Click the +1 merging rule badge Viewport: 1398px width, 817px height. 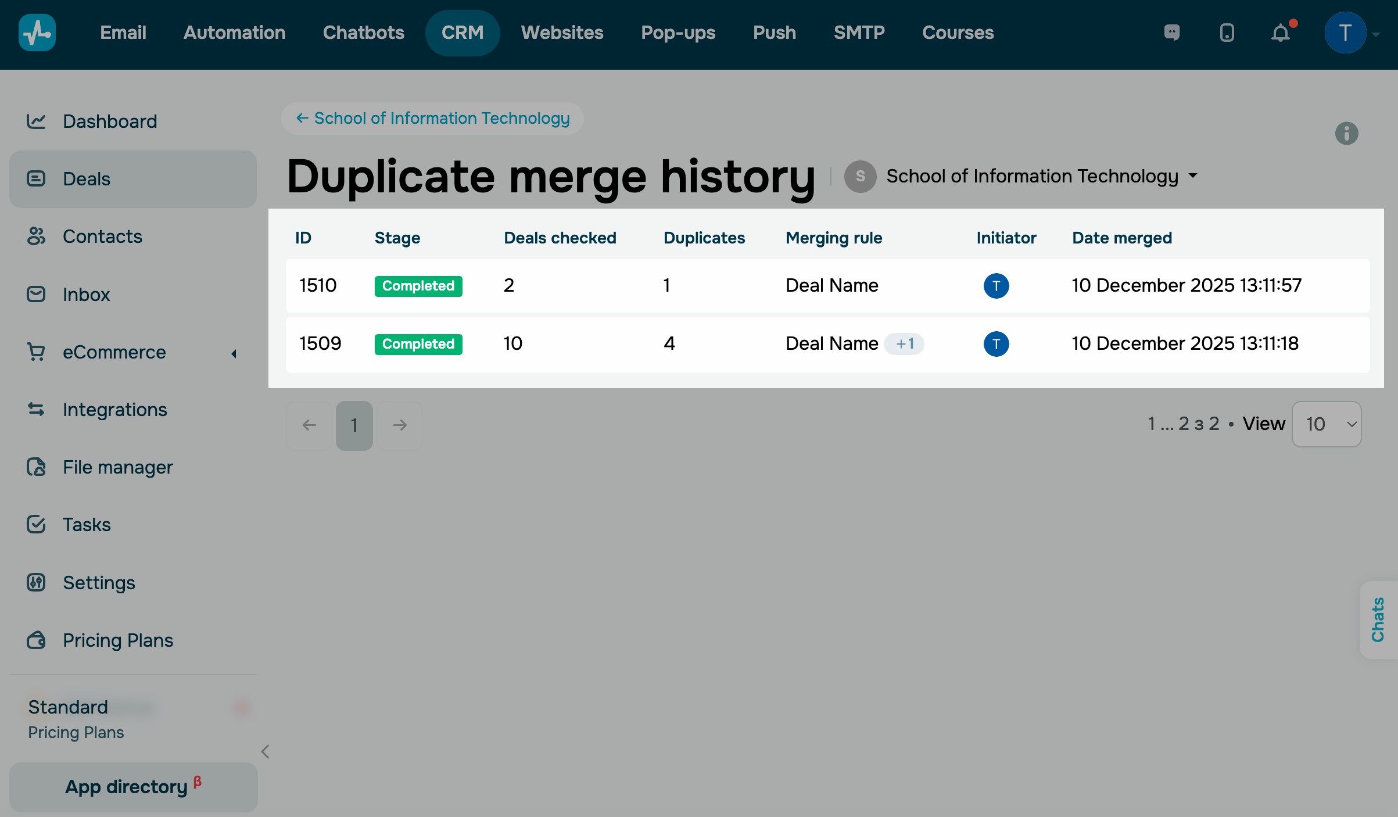904,344
